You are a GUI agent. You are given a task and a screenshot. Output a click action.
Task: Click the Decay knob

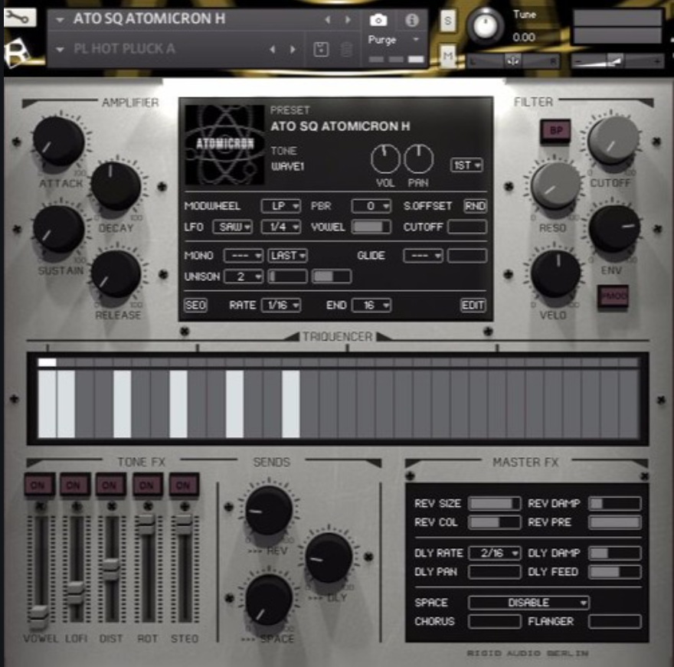tap(116, 186)
